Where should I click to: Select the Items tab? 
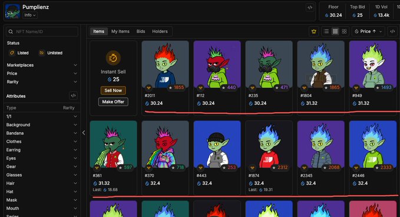coord(99,31)
